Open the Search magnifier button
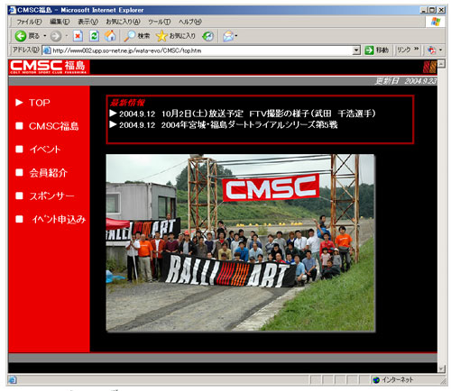Image resolution: width=451 pixels, height=391 pixels. tap(137, 36)
